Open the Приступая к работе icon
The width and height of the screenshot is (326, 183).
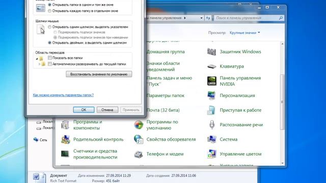point(211,110)
